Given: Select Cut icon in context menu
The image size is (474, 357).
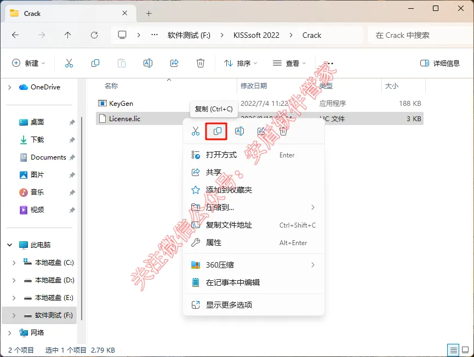Looking at the screenshot, I should [x=196, y=131].
